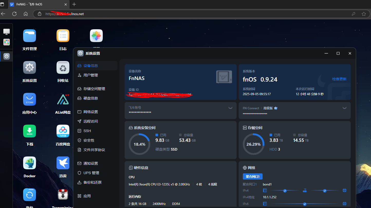
Task: Open the green 下载 download app icon
Action: click(30, 131)
